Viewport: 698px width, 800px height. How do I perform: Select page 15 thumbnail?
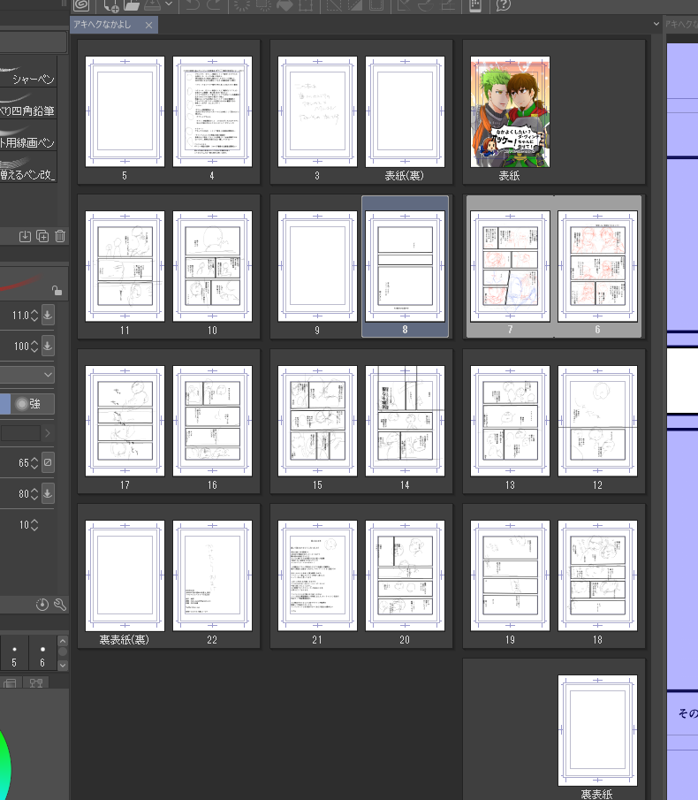coord(317,421)
